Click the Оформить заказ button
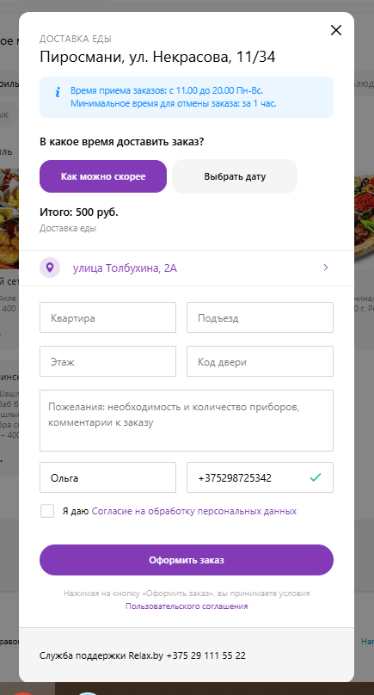Viewport: 374px width, 695px height. [x=187, y=560]
